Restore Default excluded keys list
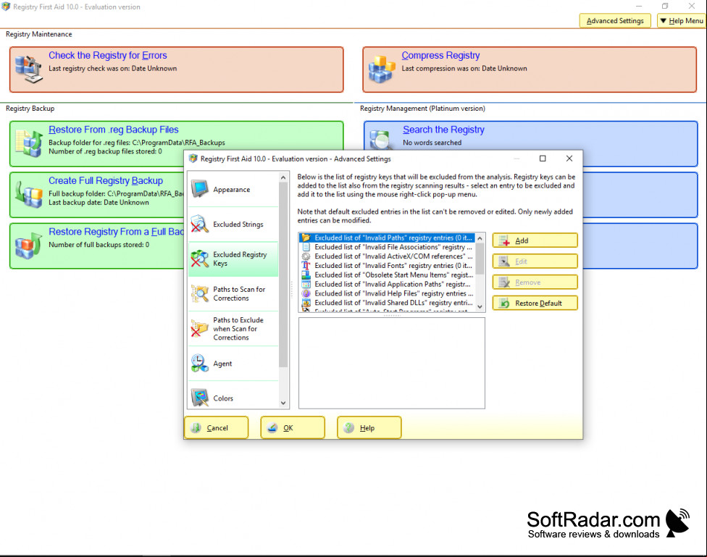The height and width of the screenshot is (557, 707). [x=535, y=303]
